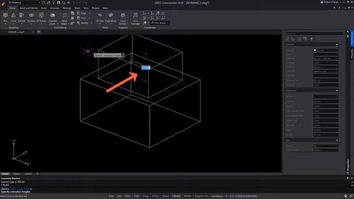
Task: Click the blue option link in command window
Action: tap(19, 188)
